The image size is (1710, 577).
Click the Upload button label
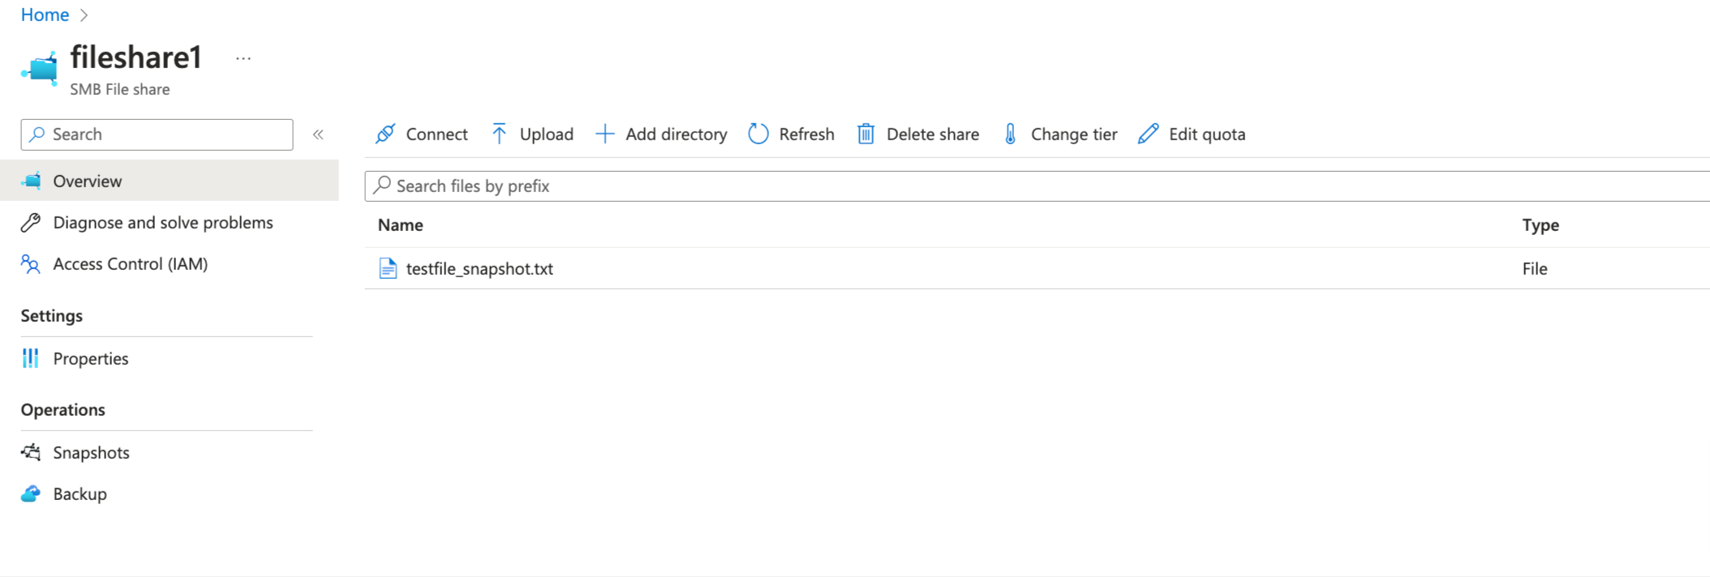pyautogui.click(x=546, y=135)
